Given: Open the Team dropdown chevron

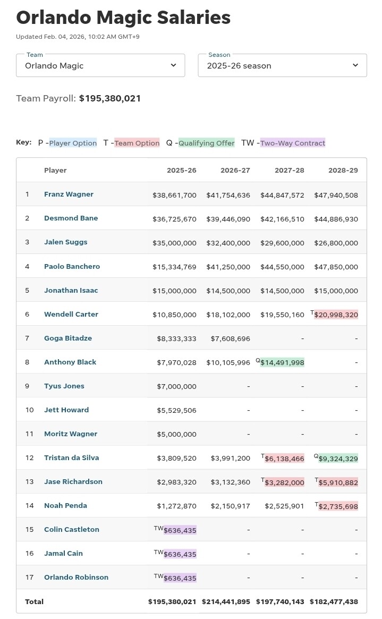Looking at the screenshot, I should tap(173, 65).
